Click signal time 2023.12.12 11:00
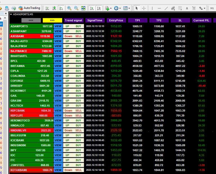The height and width of the screenshot is (174, 216). click(x=95, y=155)
